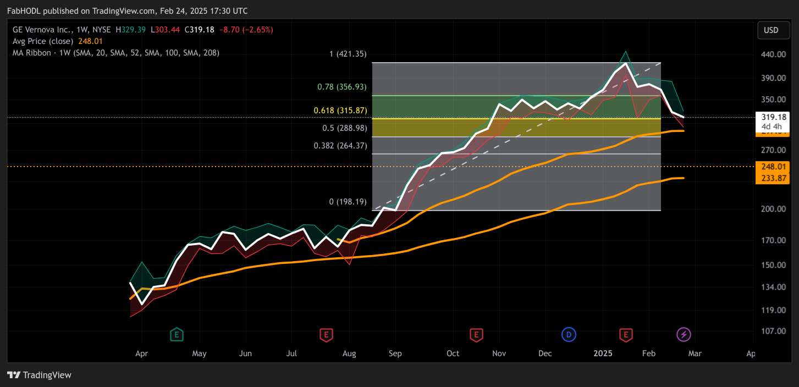Click the Jul label on time axis
The height and width of the screenshot is (387, 799).
coord(291,353)
